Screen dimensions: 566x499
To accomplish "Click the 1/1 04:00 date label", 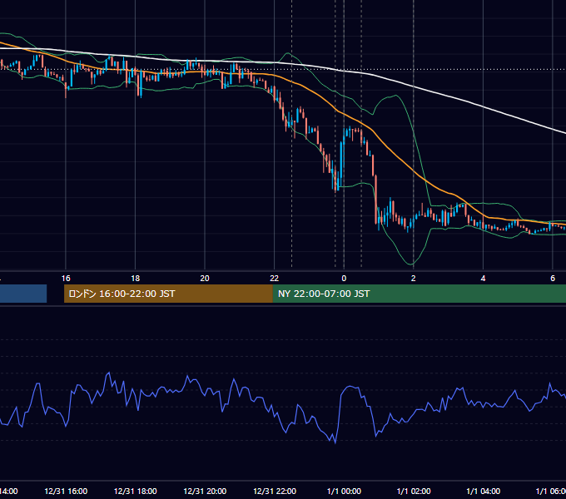I will pyautogui.click(x=484, y=492).
